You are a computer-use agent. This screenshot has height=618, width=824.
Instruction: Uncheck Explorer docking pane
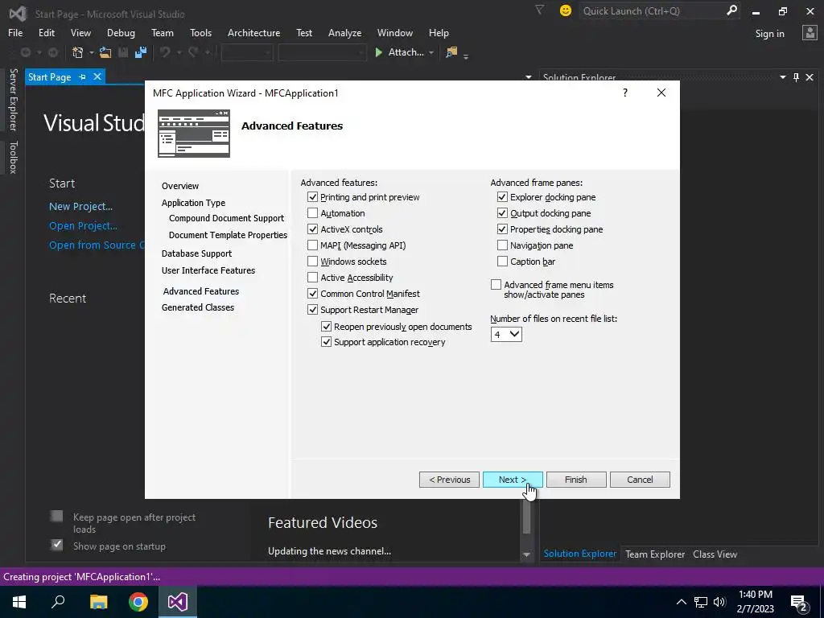(x=502, y=197)
